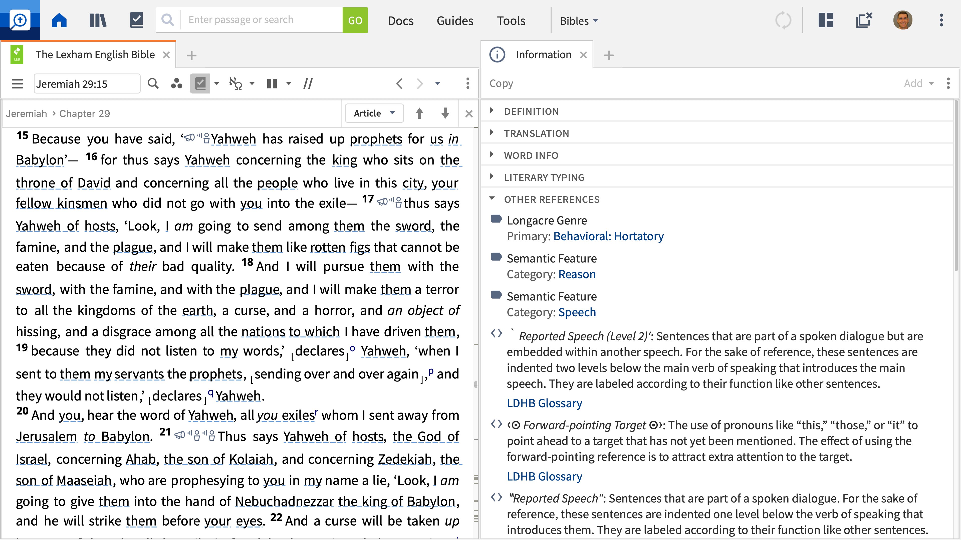
Task: Open the Factbook checkmark icon in the top bar
Action: click(x=136, y=20)
